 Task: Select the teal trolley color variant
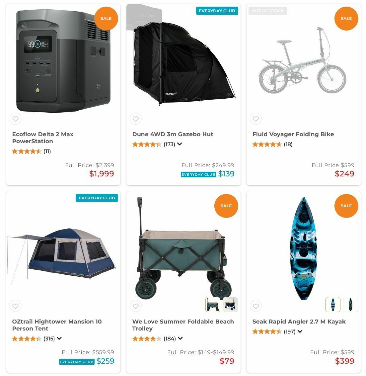(213, 305)
